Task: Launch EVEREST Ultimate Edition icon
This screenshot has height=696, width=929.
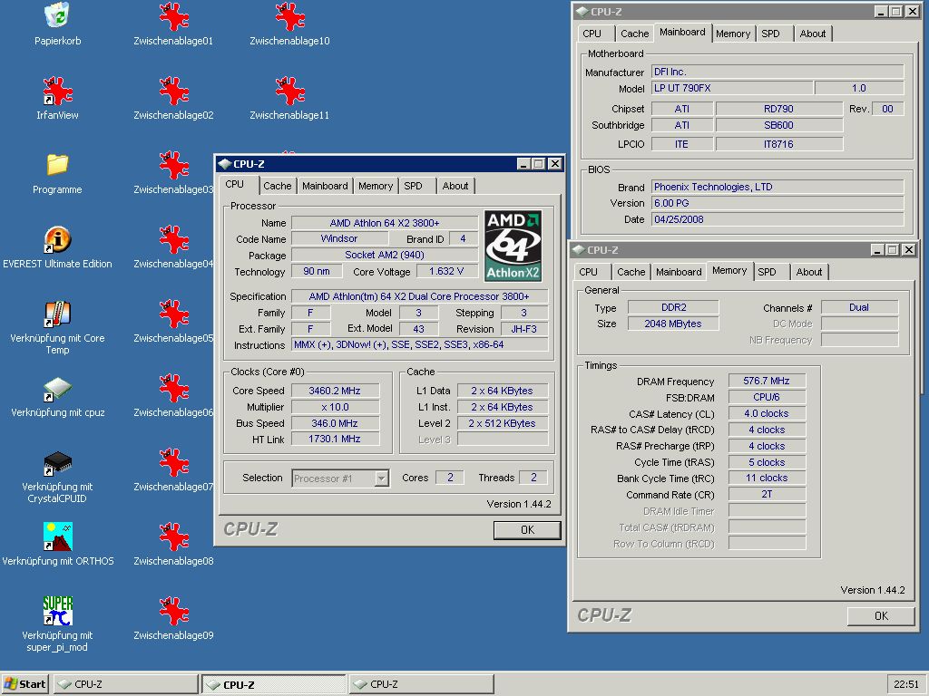Action: pyautogui.click(x=57, y=239)
